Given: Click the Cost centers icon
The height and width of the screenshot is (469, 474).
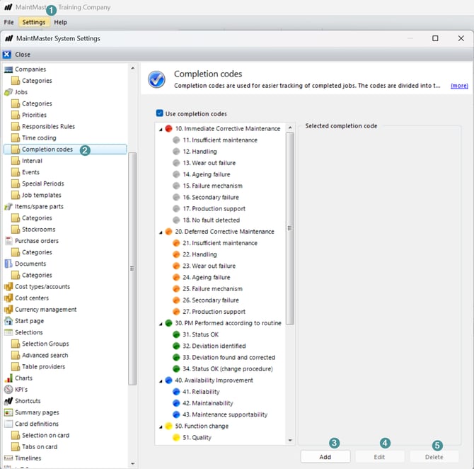Looking at the screenshot, I should (8, 298).
